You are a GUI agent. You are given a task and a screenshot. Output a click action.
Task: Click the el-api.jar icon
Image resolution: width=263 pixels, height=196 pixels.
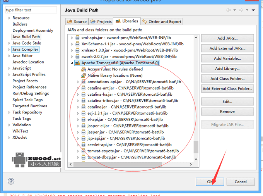84,120
